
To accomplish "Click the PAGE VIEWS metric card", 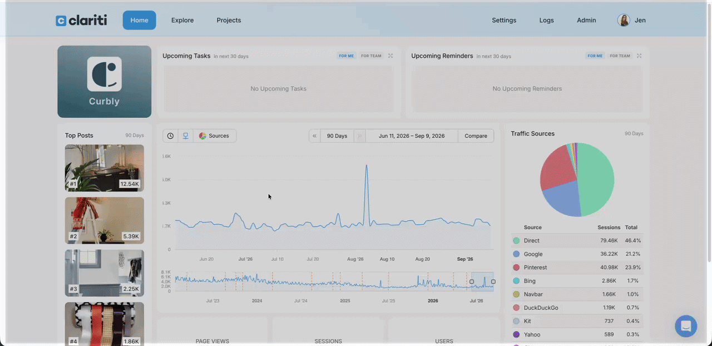I will (212, 332).
